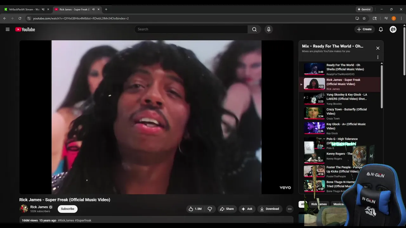Open Rick James channel name link
Viewport: 406px width, 228px height.
click(x=39, y=207)
